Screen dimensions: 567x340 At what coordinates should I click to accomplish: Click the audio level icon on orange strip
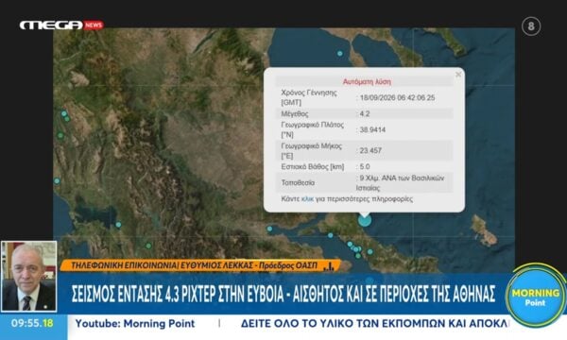point(328,266)
